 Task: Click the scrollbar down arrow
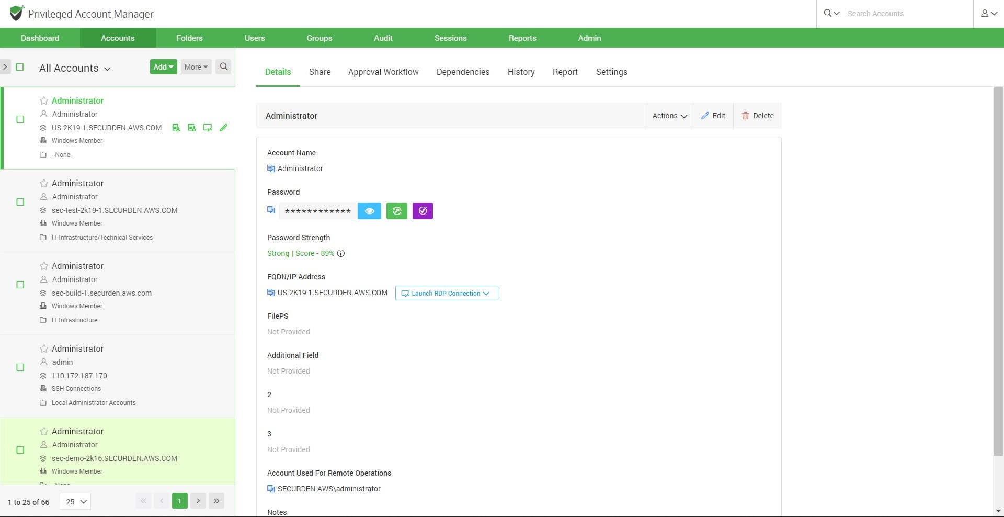[x=998, y=511]
